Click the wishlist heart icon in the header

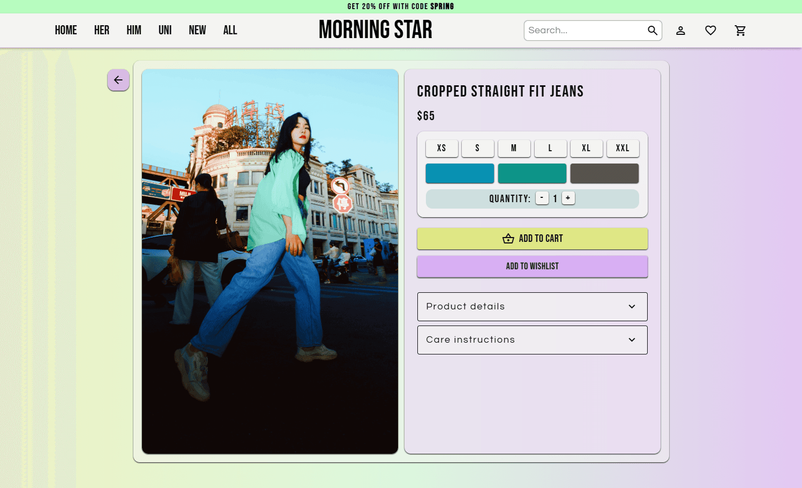710,31
